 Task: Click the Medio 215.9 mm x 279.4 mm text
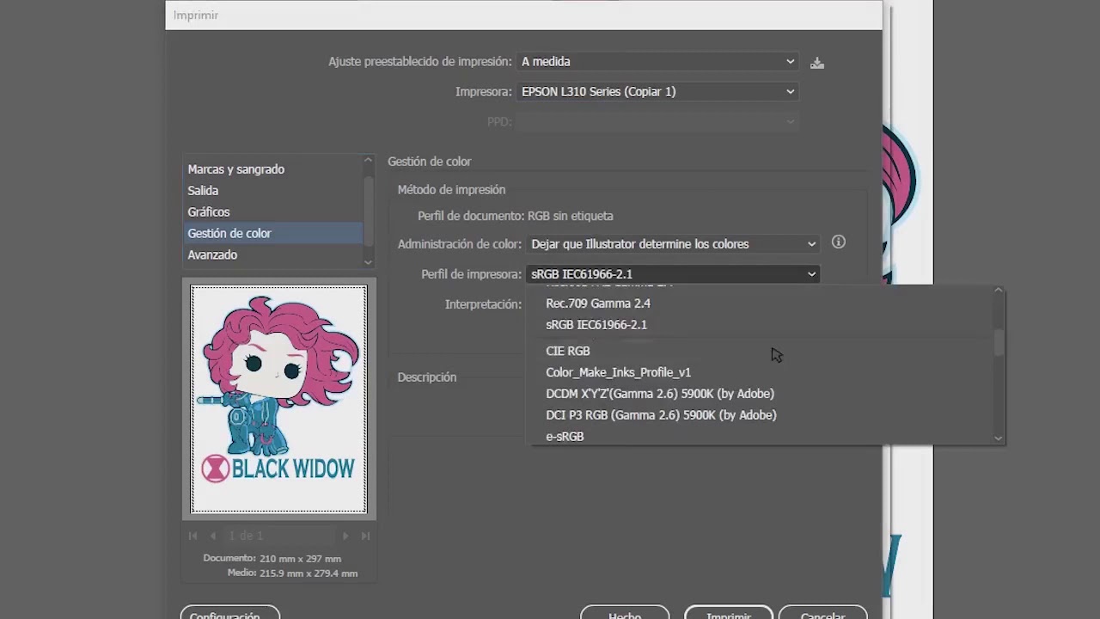point(292,573)
